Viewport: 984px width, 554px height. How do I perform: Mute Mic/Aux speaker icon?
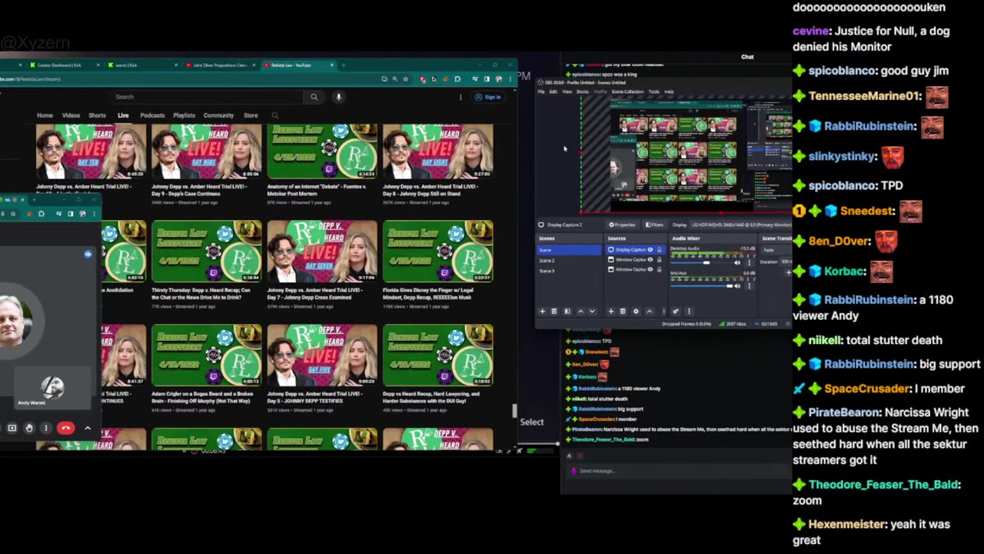pos(737,285)
